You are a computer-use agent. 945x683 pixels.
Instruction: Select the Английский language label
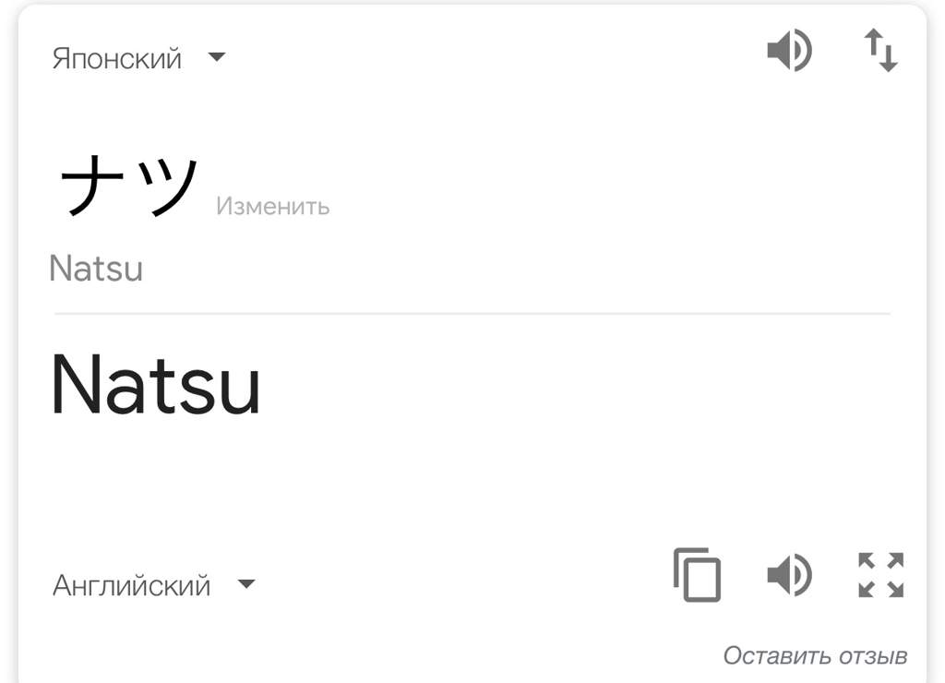[131, 586]
